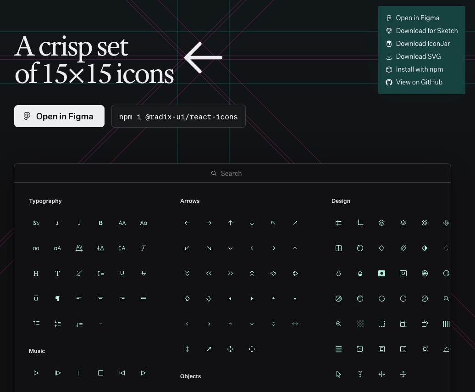Viewport: 475px width, 392px height.
Task: Choose the frame hash icon in Design
Action: click(x=338, y=223)
